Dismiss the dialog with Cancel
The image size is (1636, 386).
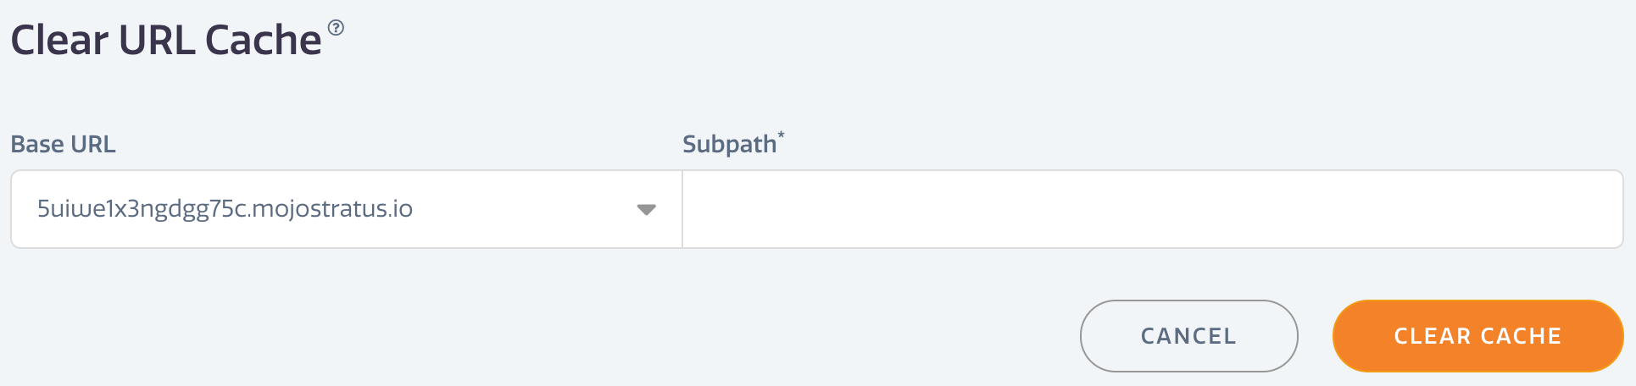1188,336
